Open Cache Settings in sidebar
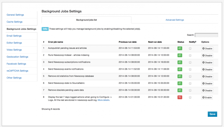The width and height of the screenshot is (224, 127). coord(15,22)
